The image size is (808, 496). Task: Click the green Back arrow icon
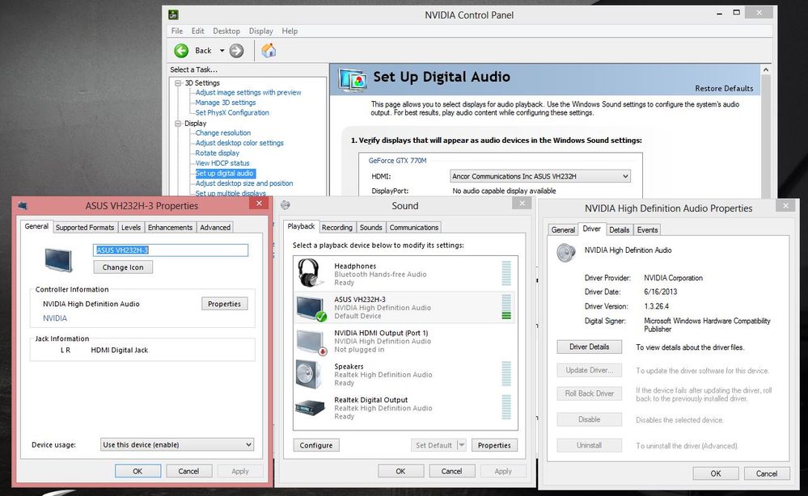pos(181,50)
